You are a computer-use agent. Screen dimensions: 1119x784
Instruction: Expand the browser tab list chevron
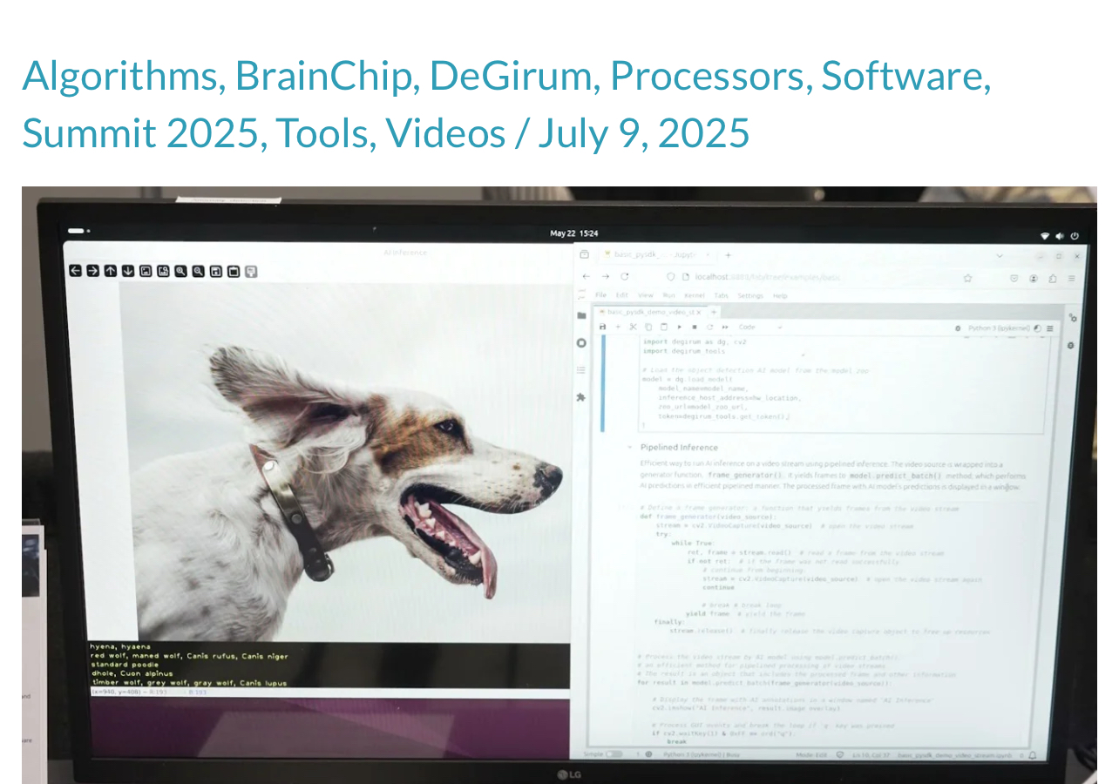tap(1000, 255)
